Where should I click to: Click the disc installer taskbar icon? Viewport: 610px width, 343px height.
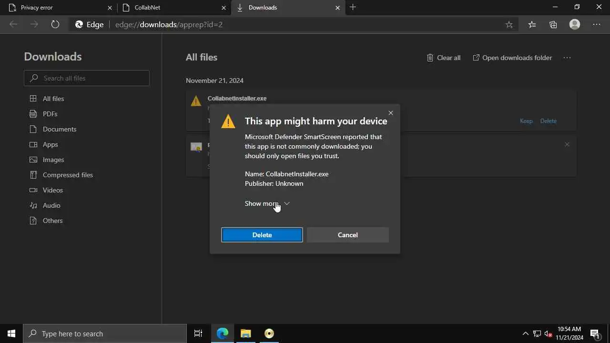[269, 333]
